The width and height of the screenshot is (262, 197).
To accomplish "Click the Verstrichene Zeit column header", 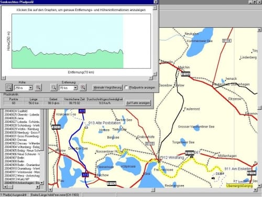I will click(x=74, y=99).
